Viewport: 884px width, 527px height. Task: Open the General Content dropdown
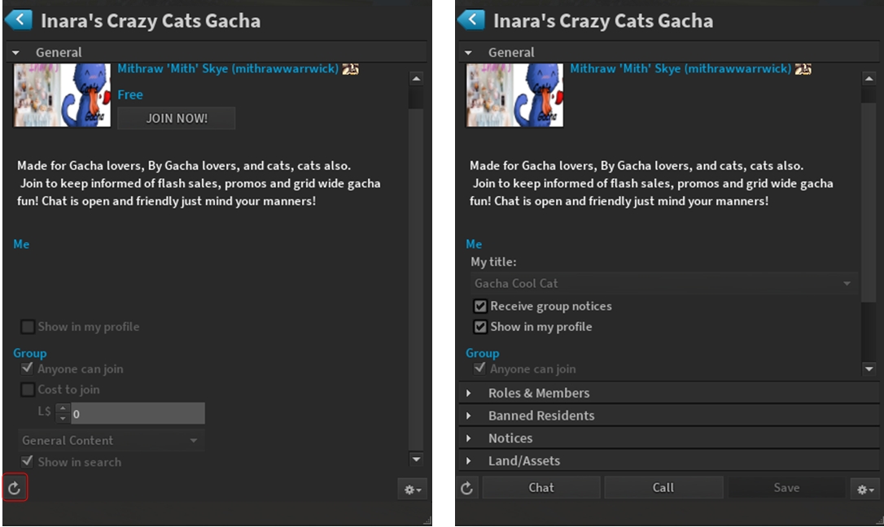[x=111, y=441]
